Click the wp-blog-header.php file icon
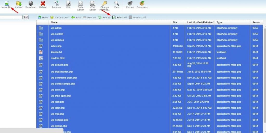The image size is (266, 133). (41, 72)
